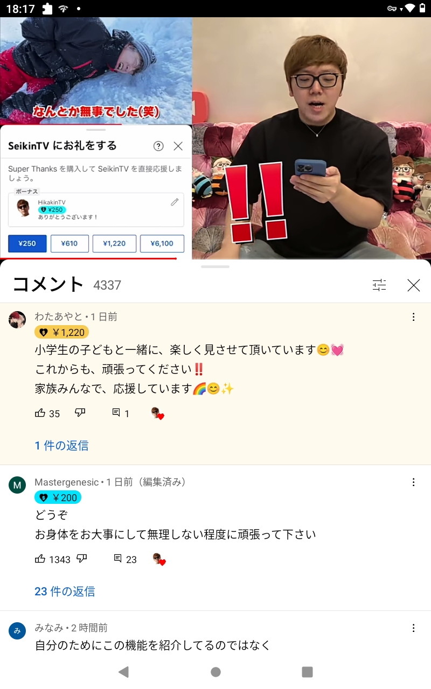The image size is (431, 689).
Task: Tap Android back navigation button
Action: click(x=124, y=672)
